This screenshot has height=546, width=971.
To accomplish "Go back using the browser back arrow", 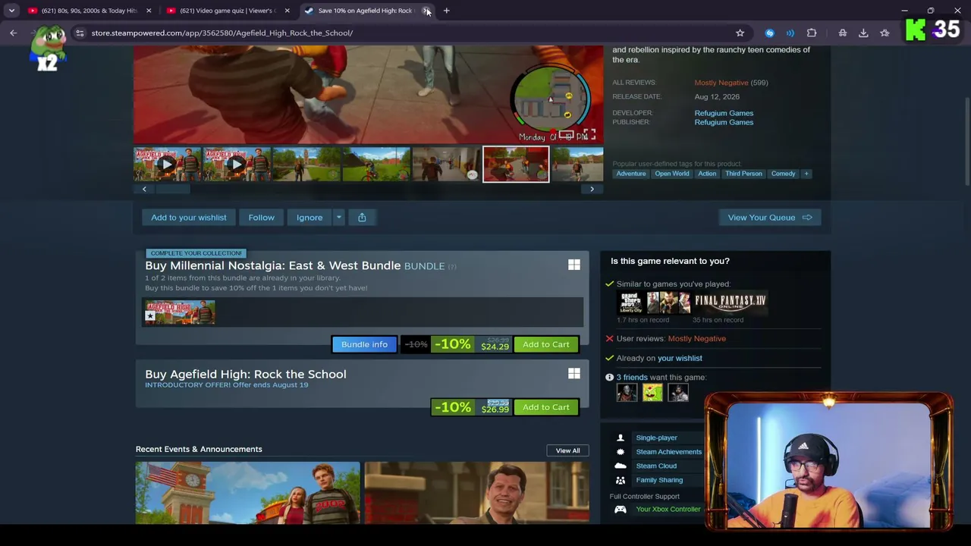I will pos(13,33).
